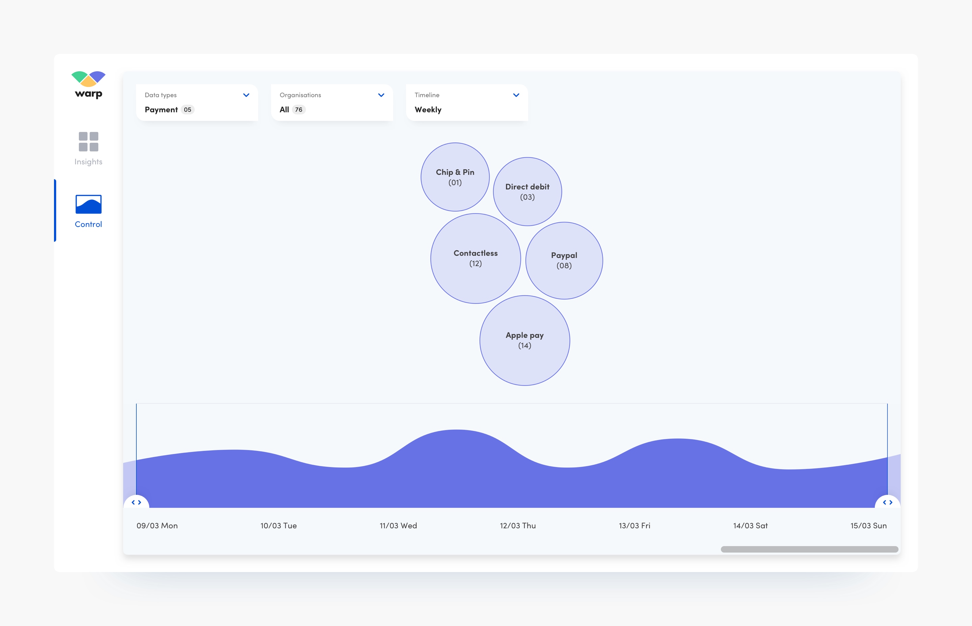The height and width of the screenshot is (626, 972).
Task: Expand the Timeline dropdown chevron
Action: (x=516, y=95)
